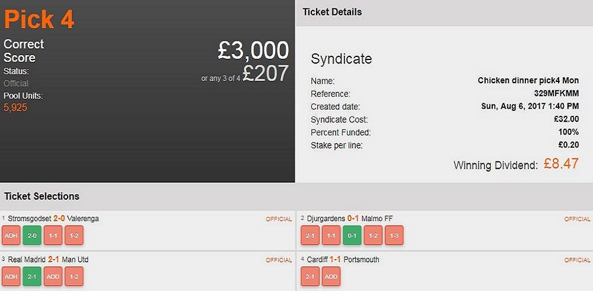Screen dimensions: 593x291
Task: Select the 1-3 chip under Djurgardens vs Malmo
Action: tap(394, 235)
